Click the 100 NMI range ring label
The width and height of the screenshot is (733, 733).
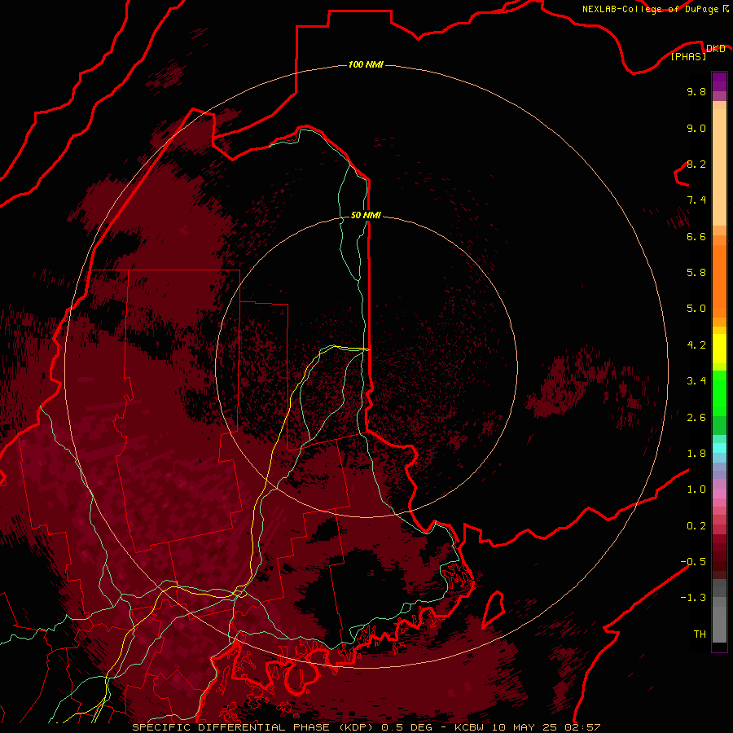366,64
